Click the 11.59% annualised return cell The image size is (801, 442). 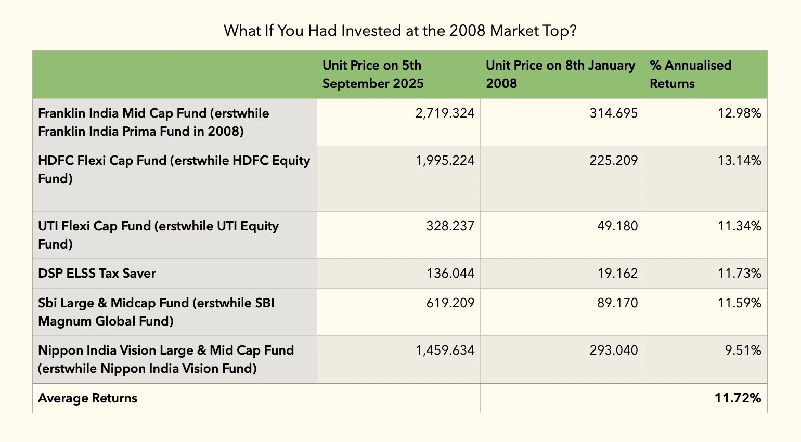click(x=739, y=303)
